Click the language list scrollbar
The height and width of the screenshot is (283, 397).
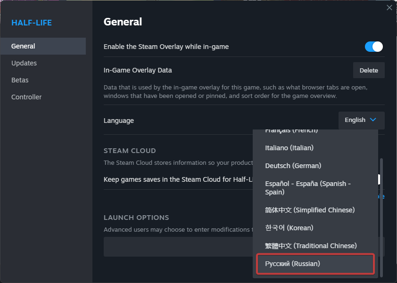(x=381, y=217)
